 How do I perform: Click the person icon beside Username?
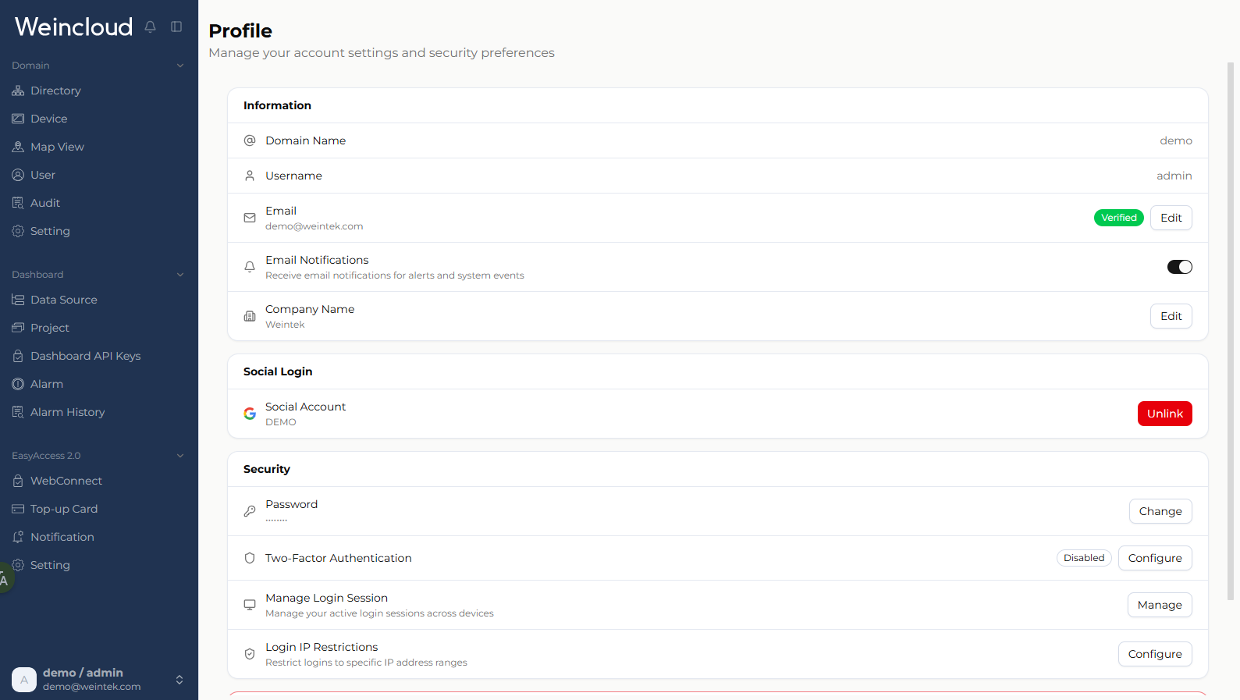(250, 176)
